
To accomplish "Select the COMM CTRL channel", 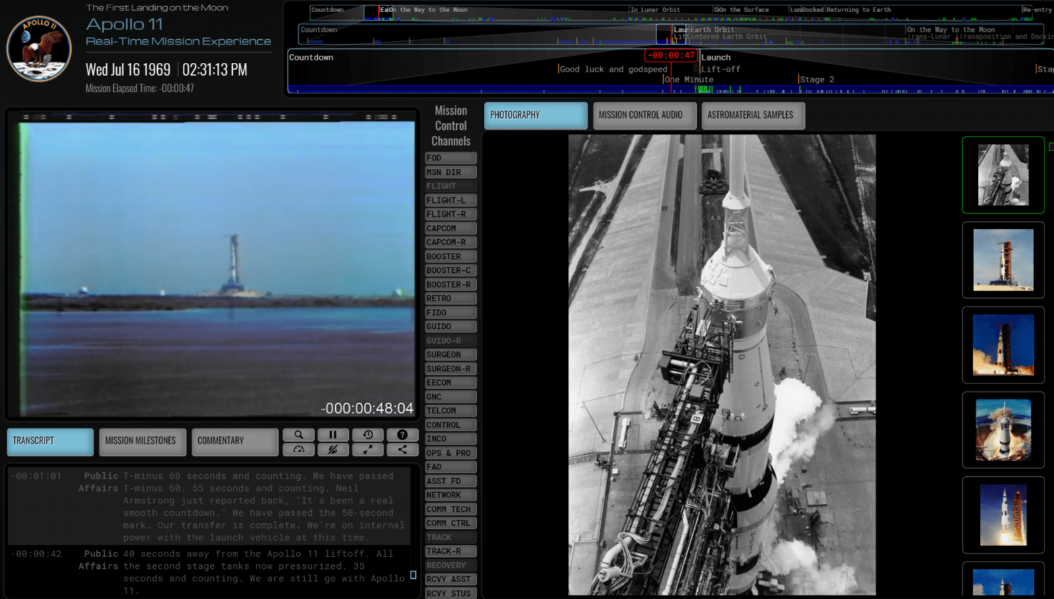I will [451, 523].
